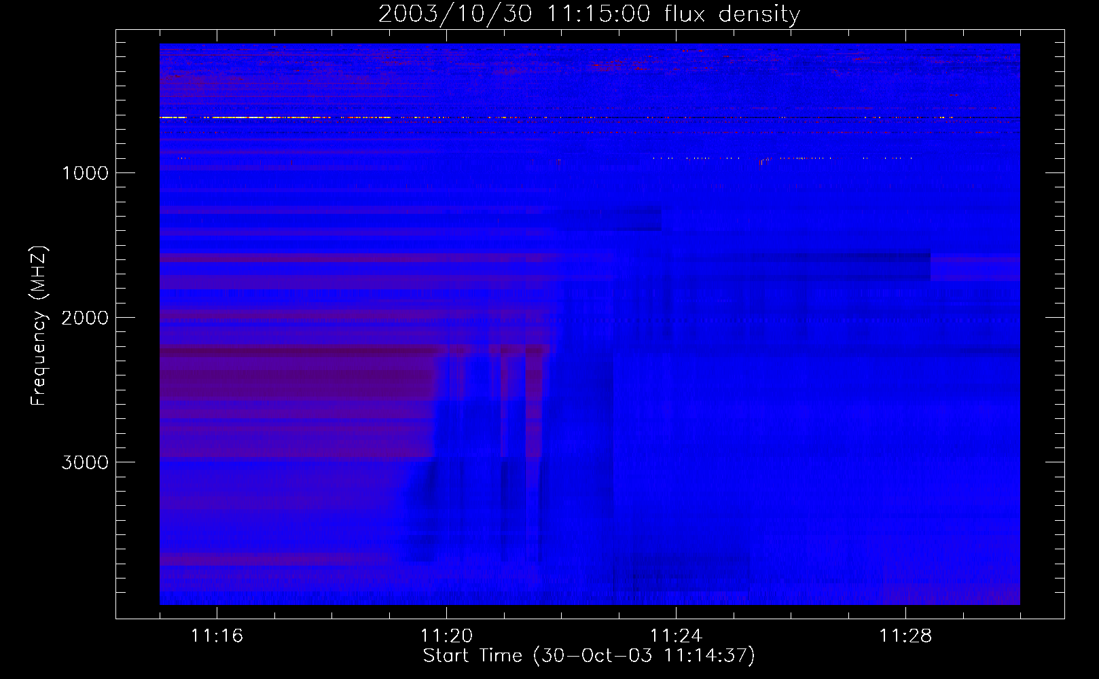Click the 3000 frequency tick label
This screenshot has width=1099, height=679.
85,462
